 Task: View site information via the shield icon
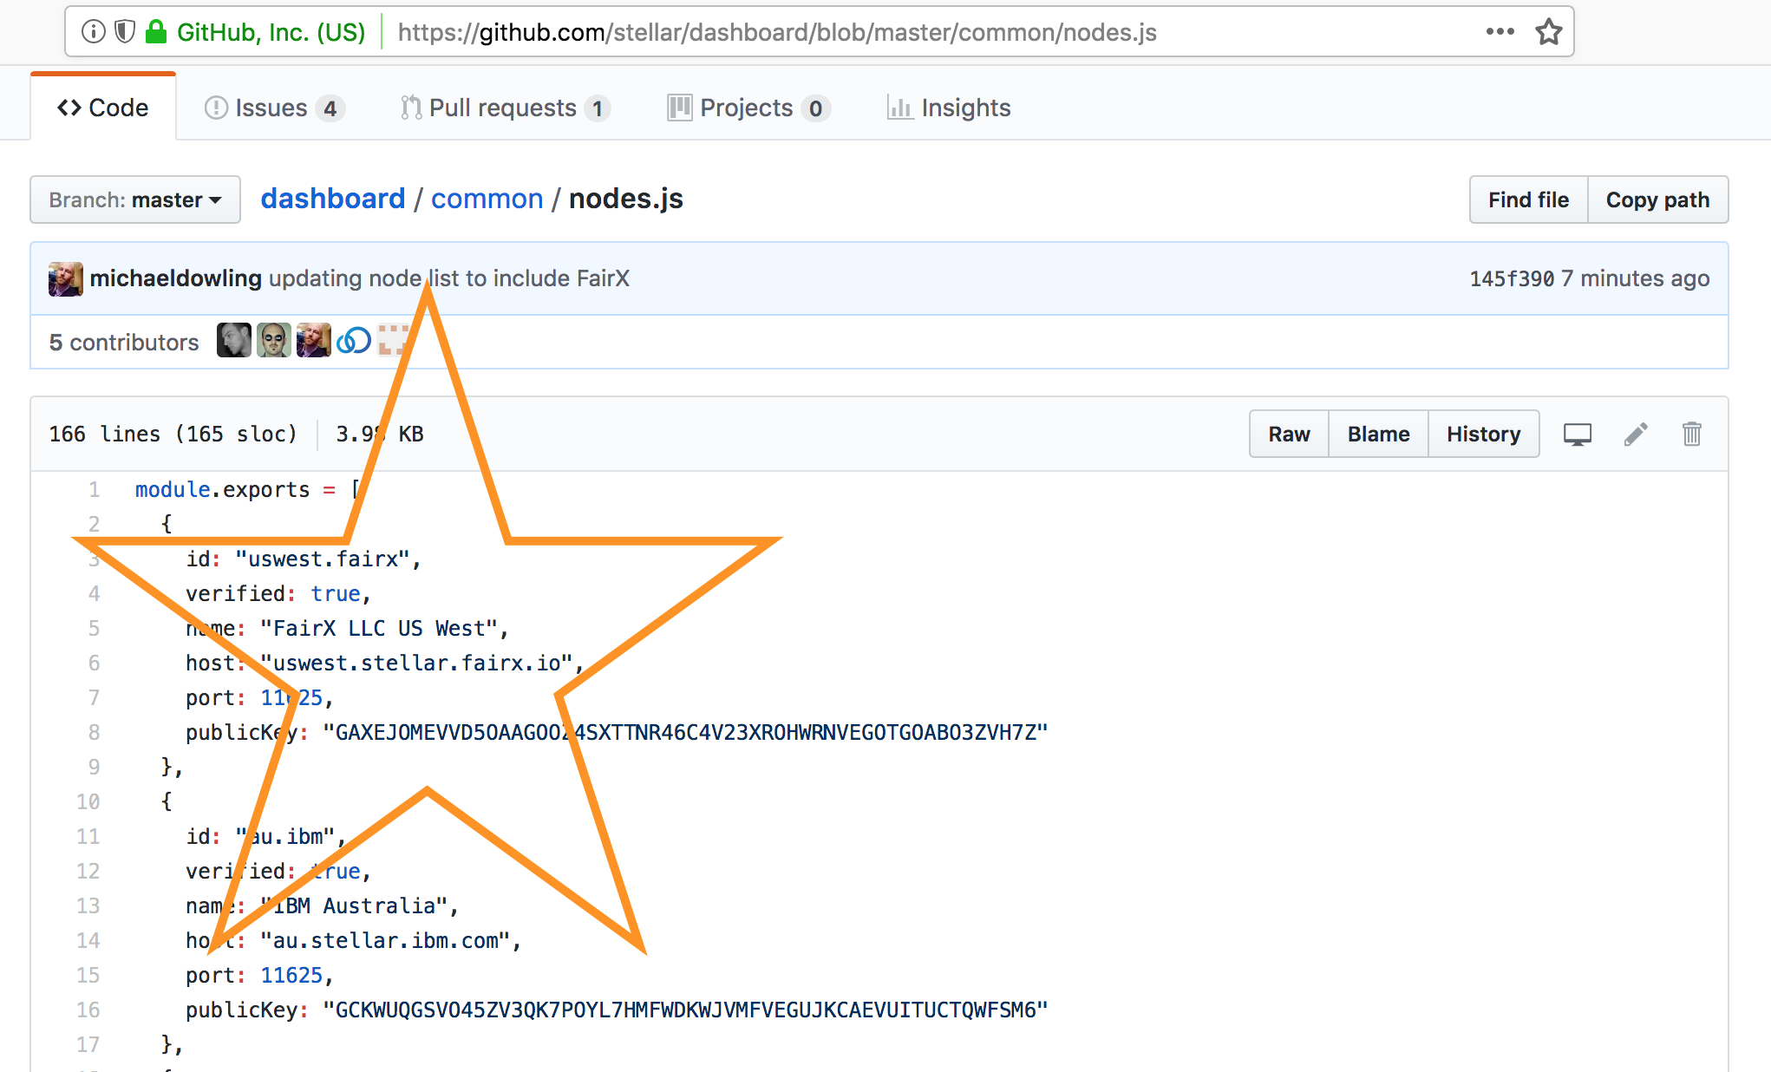point(125,29)
